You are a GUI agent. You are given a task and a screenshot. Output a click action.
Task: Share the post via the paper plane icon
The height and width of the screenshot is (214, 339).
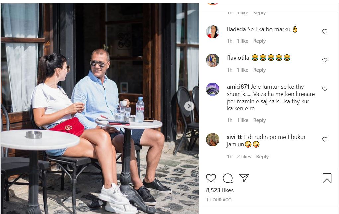244,178
